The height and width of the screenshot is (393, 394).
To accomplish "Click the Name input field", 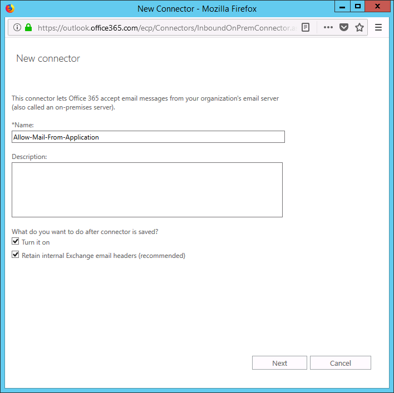I will click(x=148, y=137).
